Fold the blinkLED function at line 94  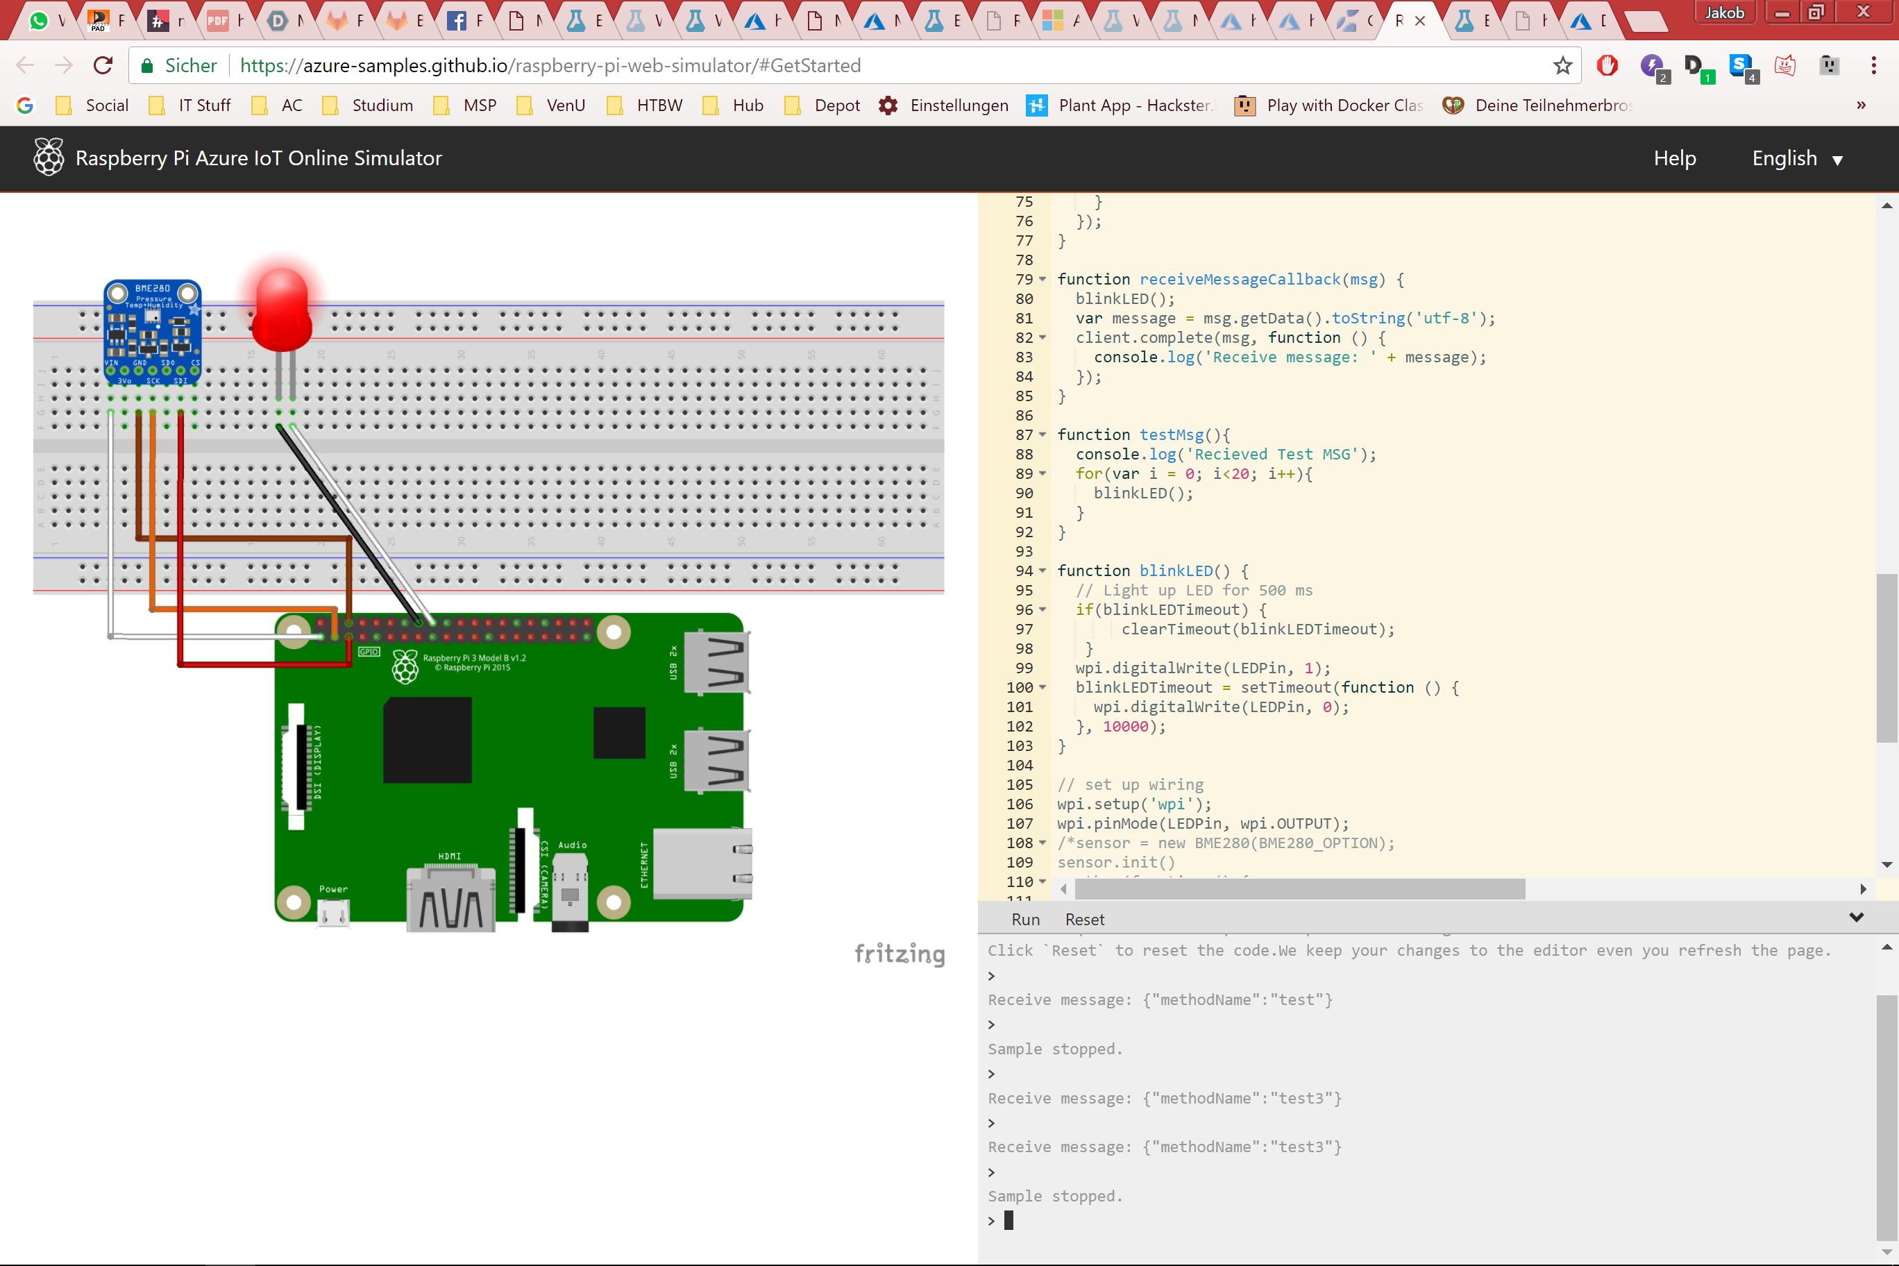click(1043, 571)
